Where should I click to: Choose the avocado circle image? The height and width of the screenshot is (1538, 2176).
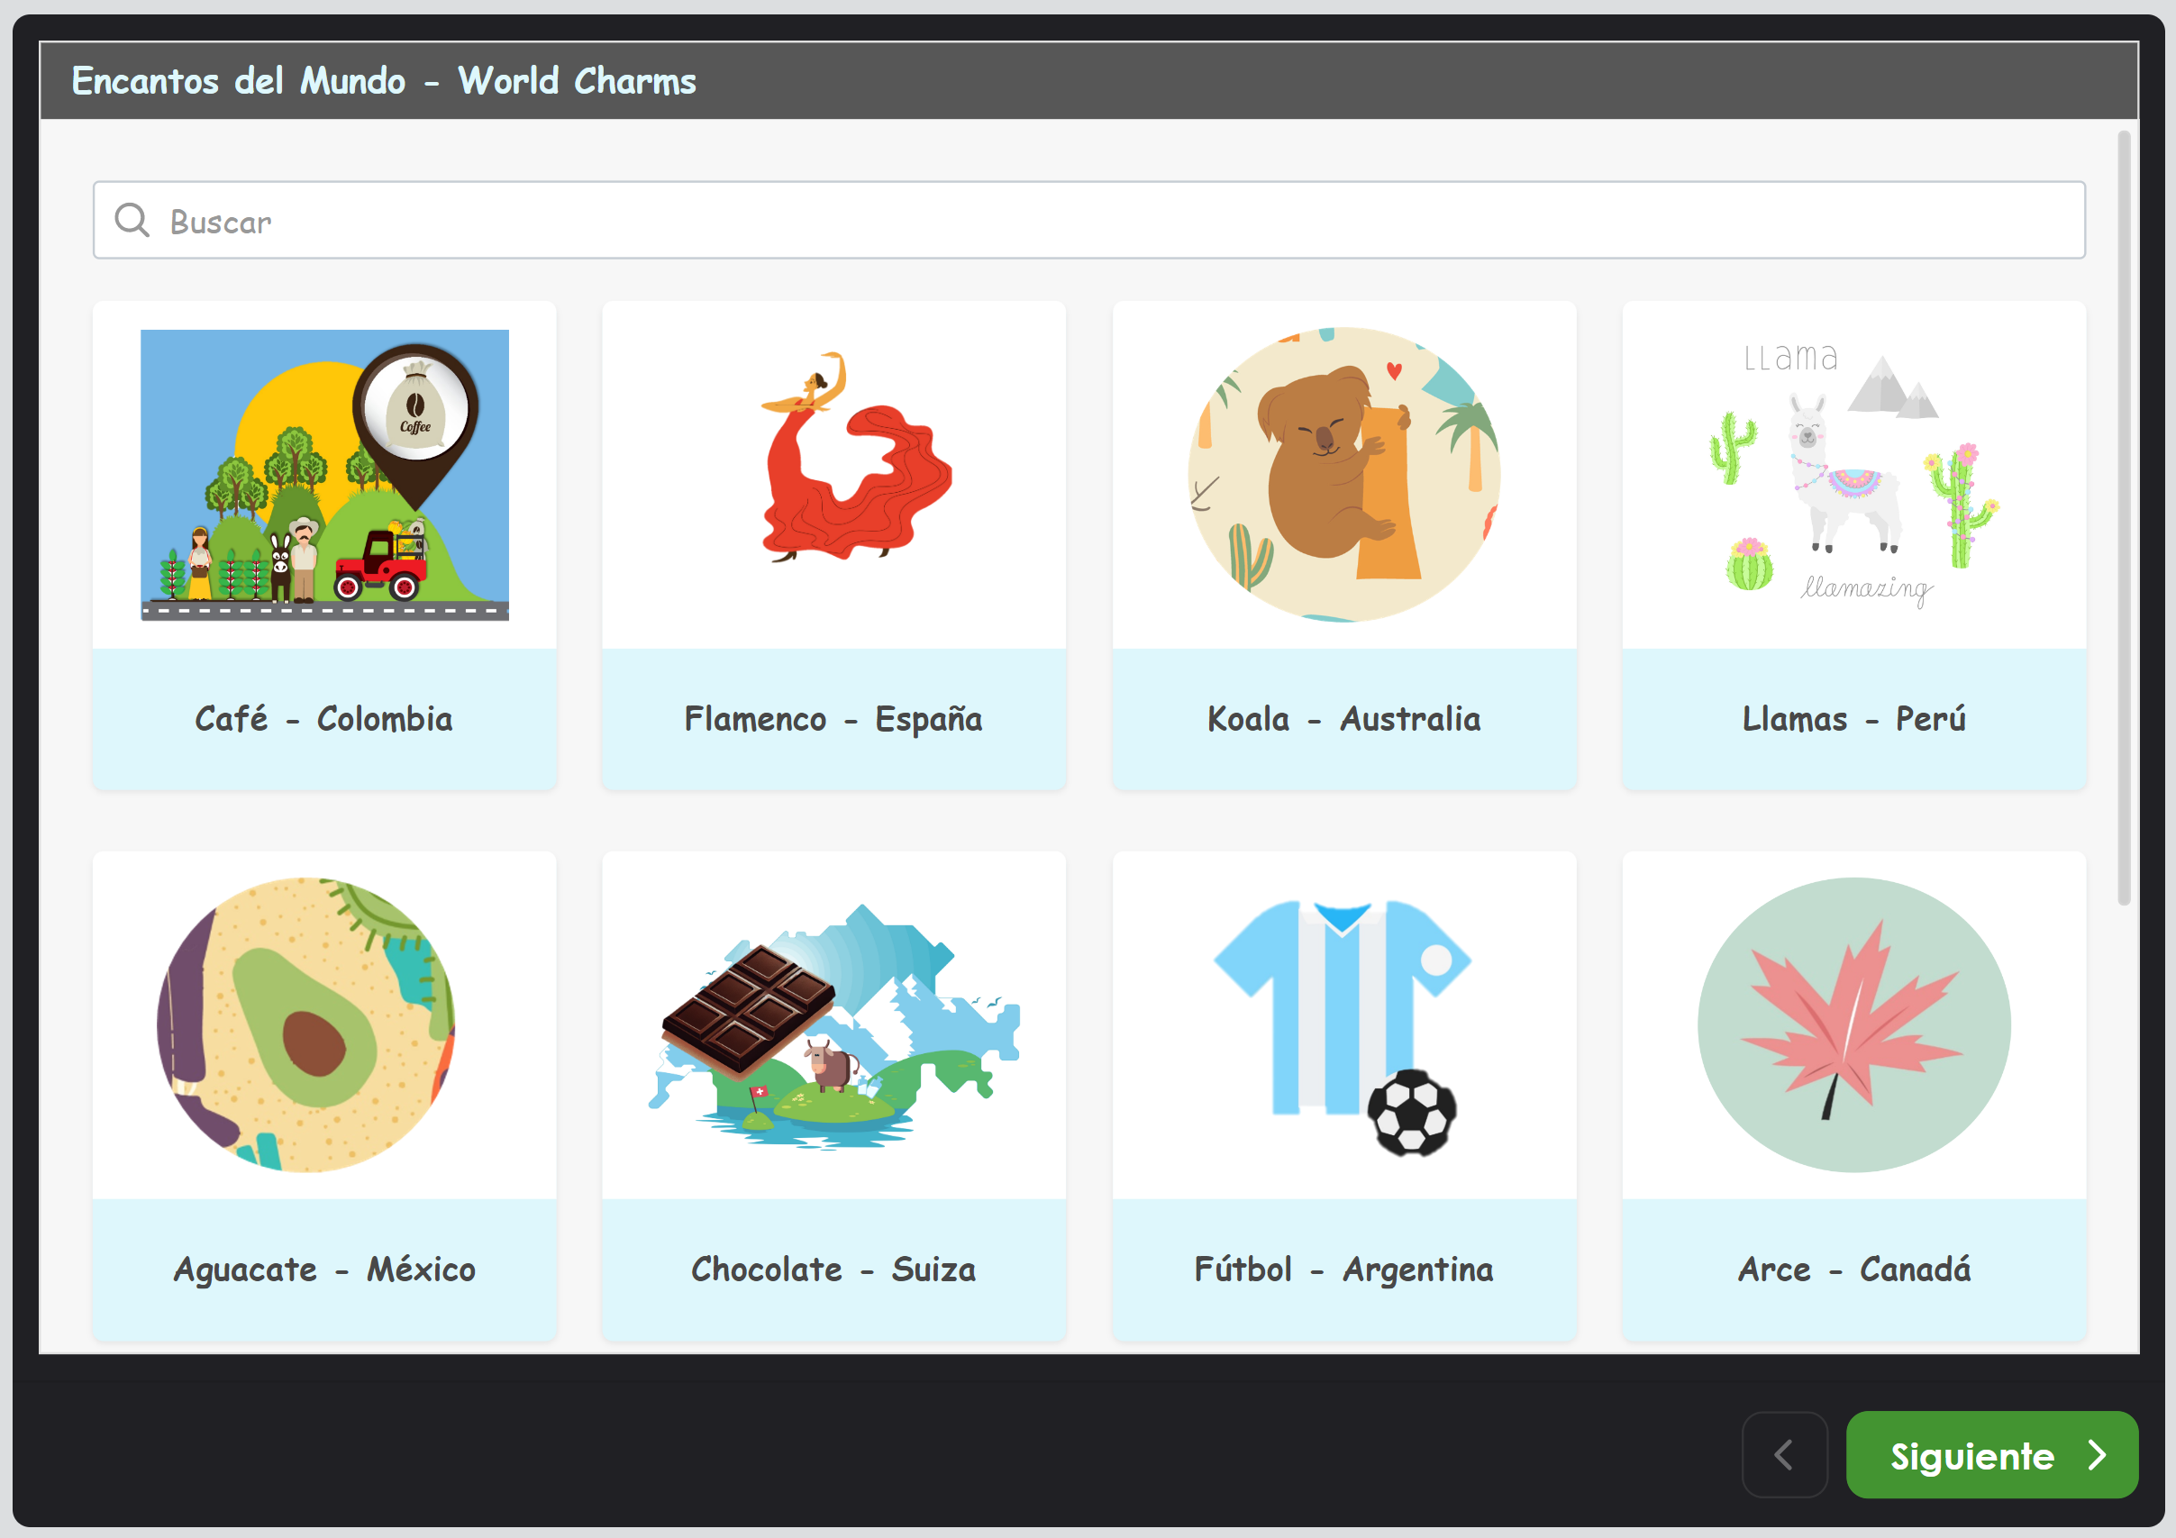(305, 1024)
